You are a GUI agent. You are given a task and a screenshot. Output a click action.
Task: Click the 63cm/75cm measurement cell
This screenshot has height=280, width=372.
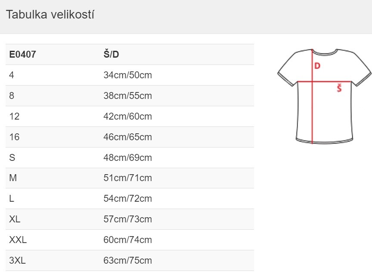[x=127, y=260]
